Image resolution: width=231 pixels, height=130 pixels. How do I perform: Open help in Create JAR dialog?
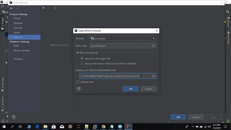coord(79,89)
